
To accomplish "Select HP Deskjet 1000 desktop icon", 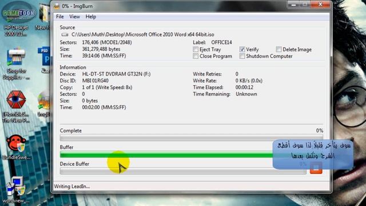I will (15, 30).
